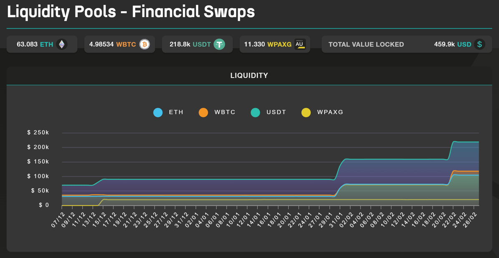Viewport: 499px width, 258px height.
Task: Toggle the ETH series via its legend marker
Action: pos(158,112)
